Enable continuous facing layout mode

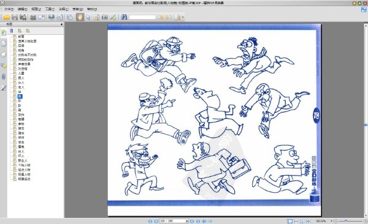pyautogui.click(x=308, y=221)
